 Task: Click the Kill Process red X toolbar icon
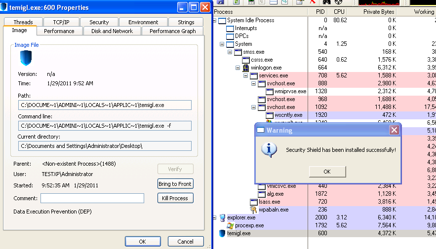pyautogui.click(x=313, y=1)
